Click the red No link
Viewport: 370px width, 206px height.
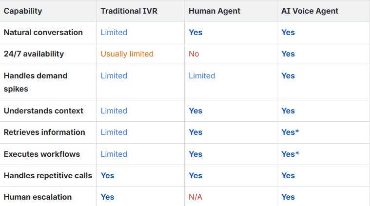[x=194, y=54]
